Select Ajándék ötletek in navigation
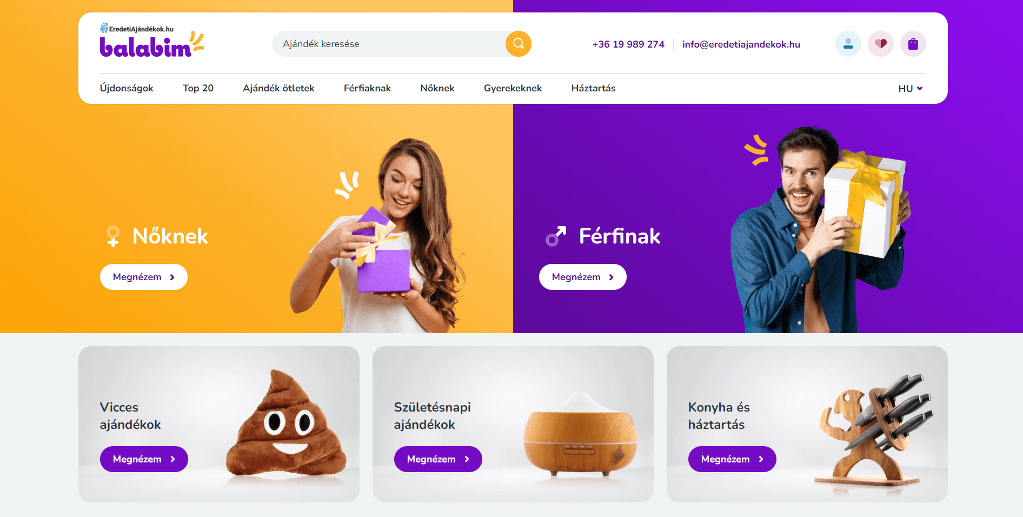 point(278,88)
